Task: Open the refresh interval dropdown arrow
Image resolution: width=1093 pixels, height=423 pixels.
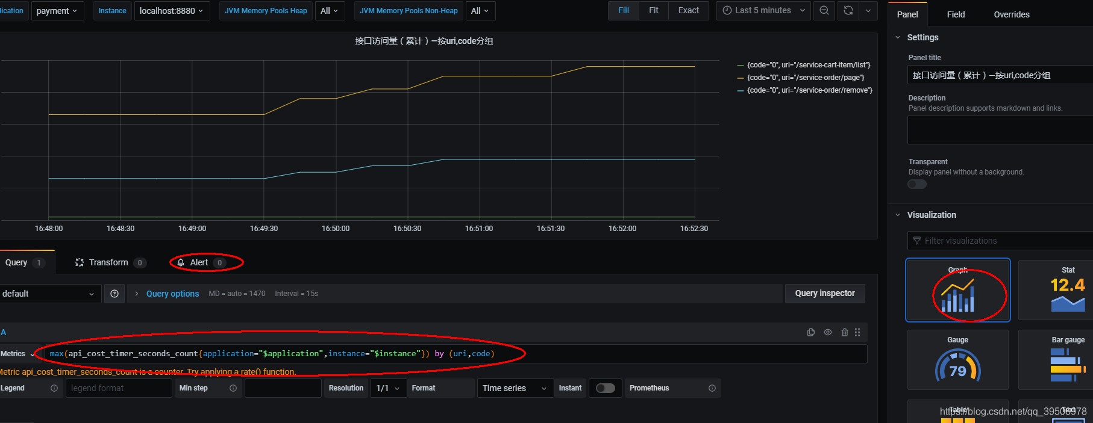Action: coord(868,10)
